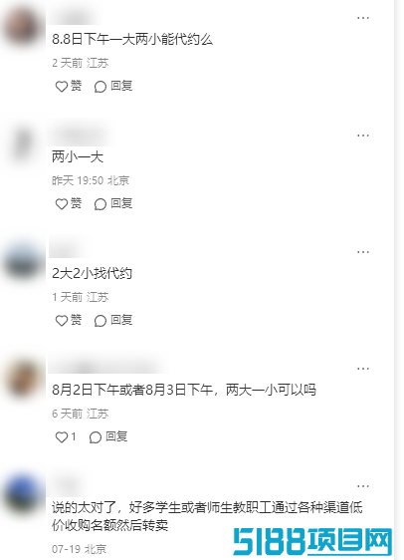Open more options for "2大2小找代约" comment

pos(363,252)
